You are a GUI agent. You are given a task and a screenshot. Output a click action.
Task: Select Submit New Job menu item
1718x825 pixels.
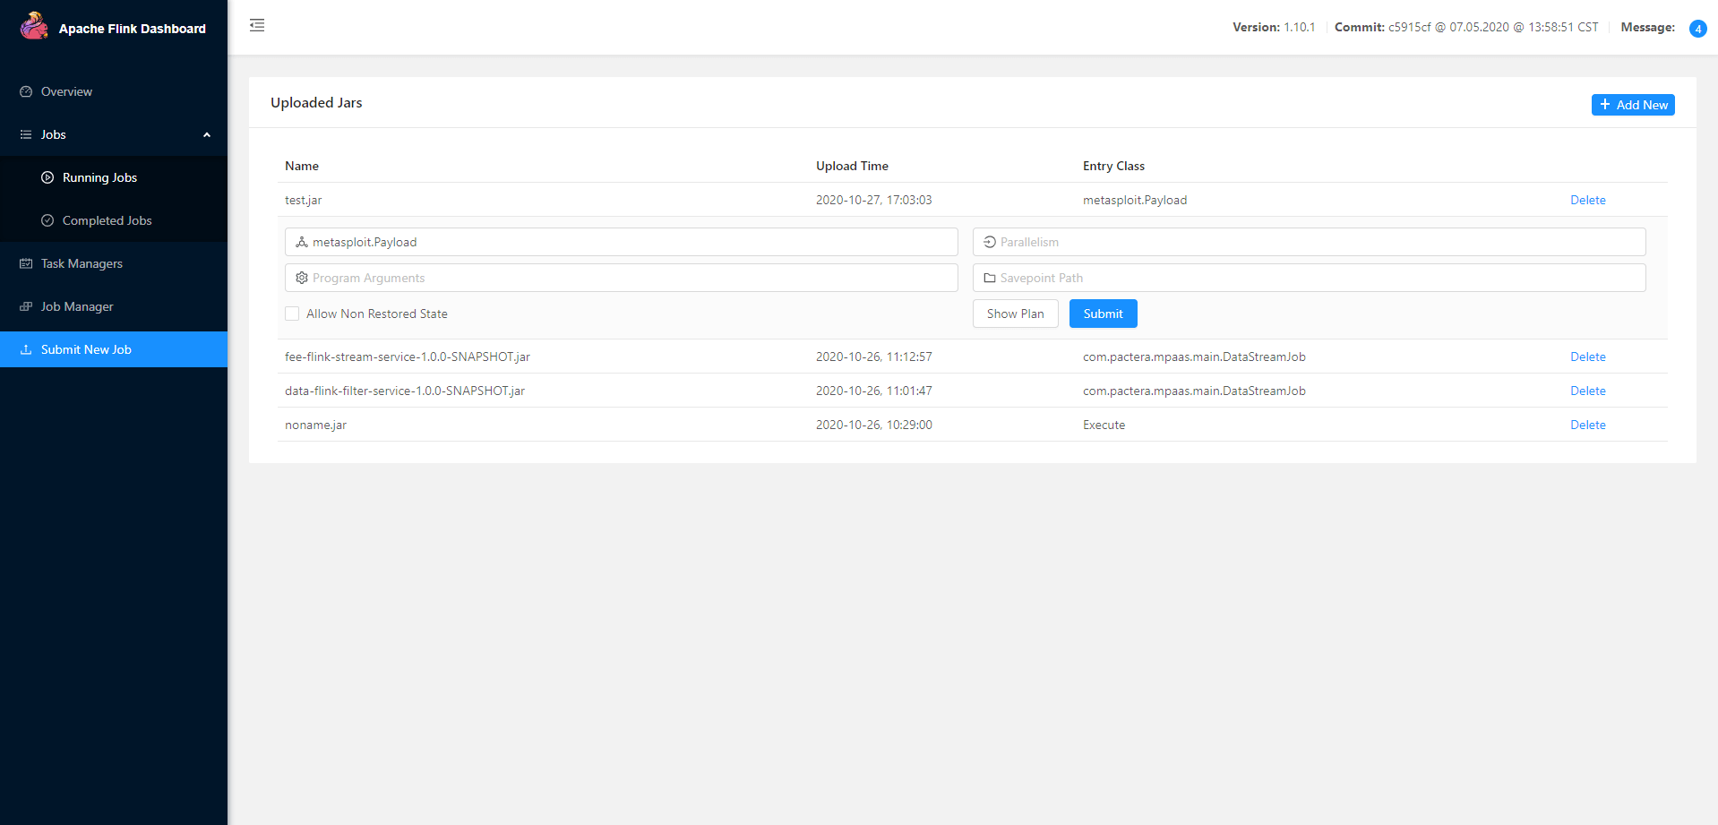click(86, 349)
